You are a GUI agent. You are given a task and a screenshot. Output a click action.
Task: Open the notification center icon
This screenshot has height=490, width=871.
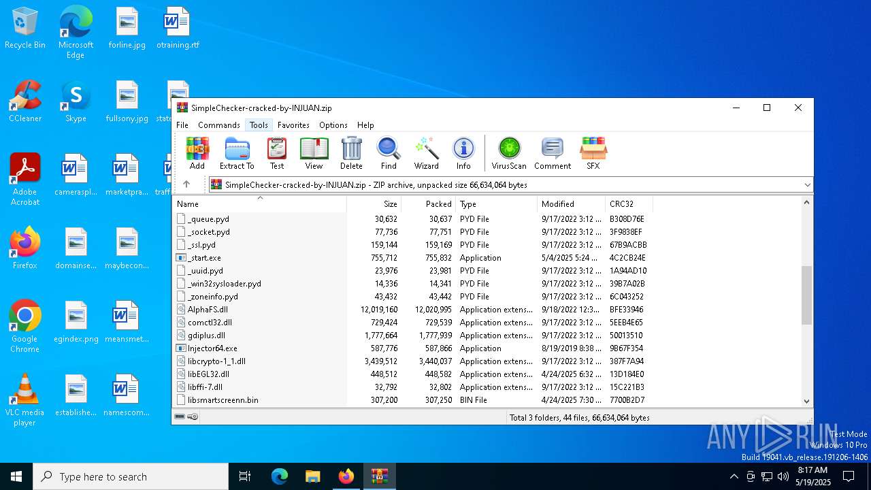(x=849, y=476)
